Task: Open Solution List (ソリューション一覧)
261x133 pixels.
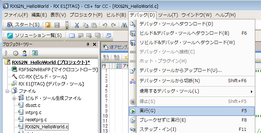Action: click(34, 35)
